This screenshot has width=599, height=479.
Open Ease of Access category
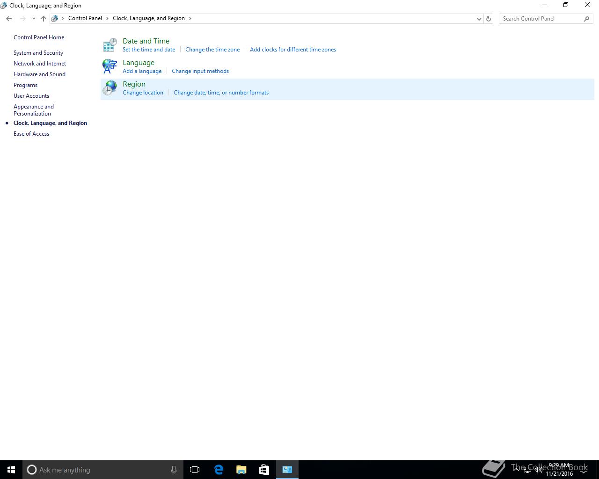(31, 134)
